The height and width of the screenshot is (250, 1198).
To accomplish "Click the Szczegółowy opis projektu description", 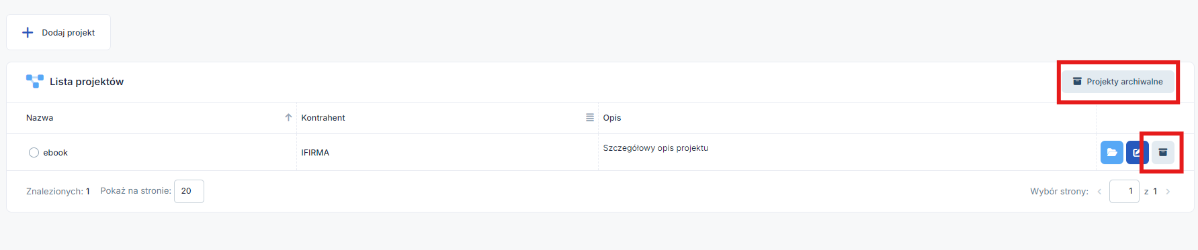I will [x=656, y=148].
